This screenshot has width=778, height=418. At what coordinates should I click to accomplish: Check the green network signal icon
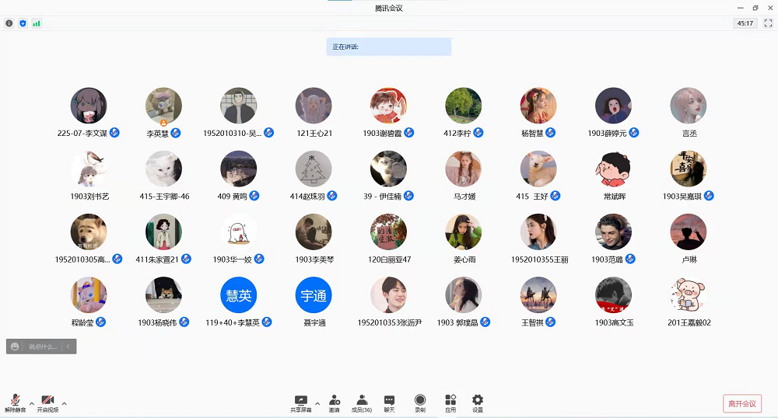[37, 23]
